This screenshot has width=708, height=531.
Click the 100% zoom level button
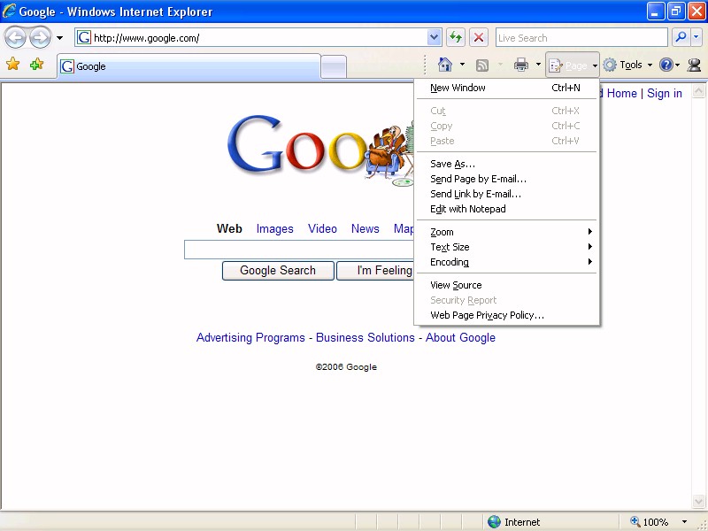(x=649, y=522)
